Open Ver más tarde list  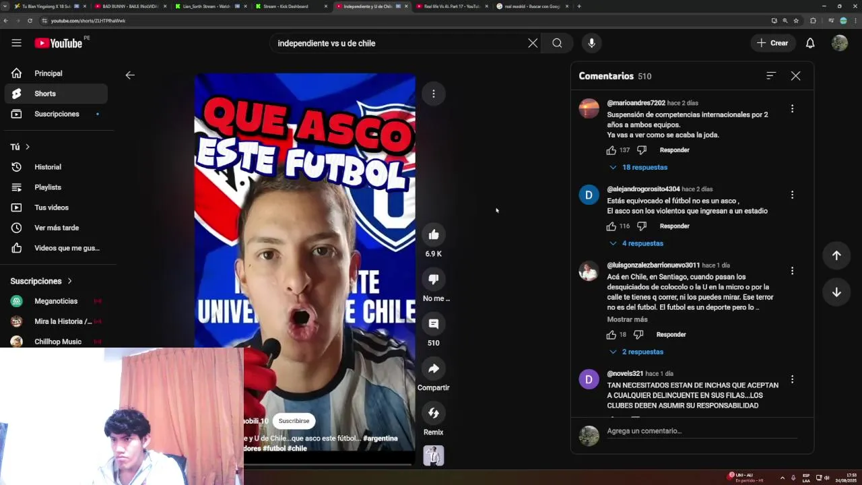click(56, 228)
